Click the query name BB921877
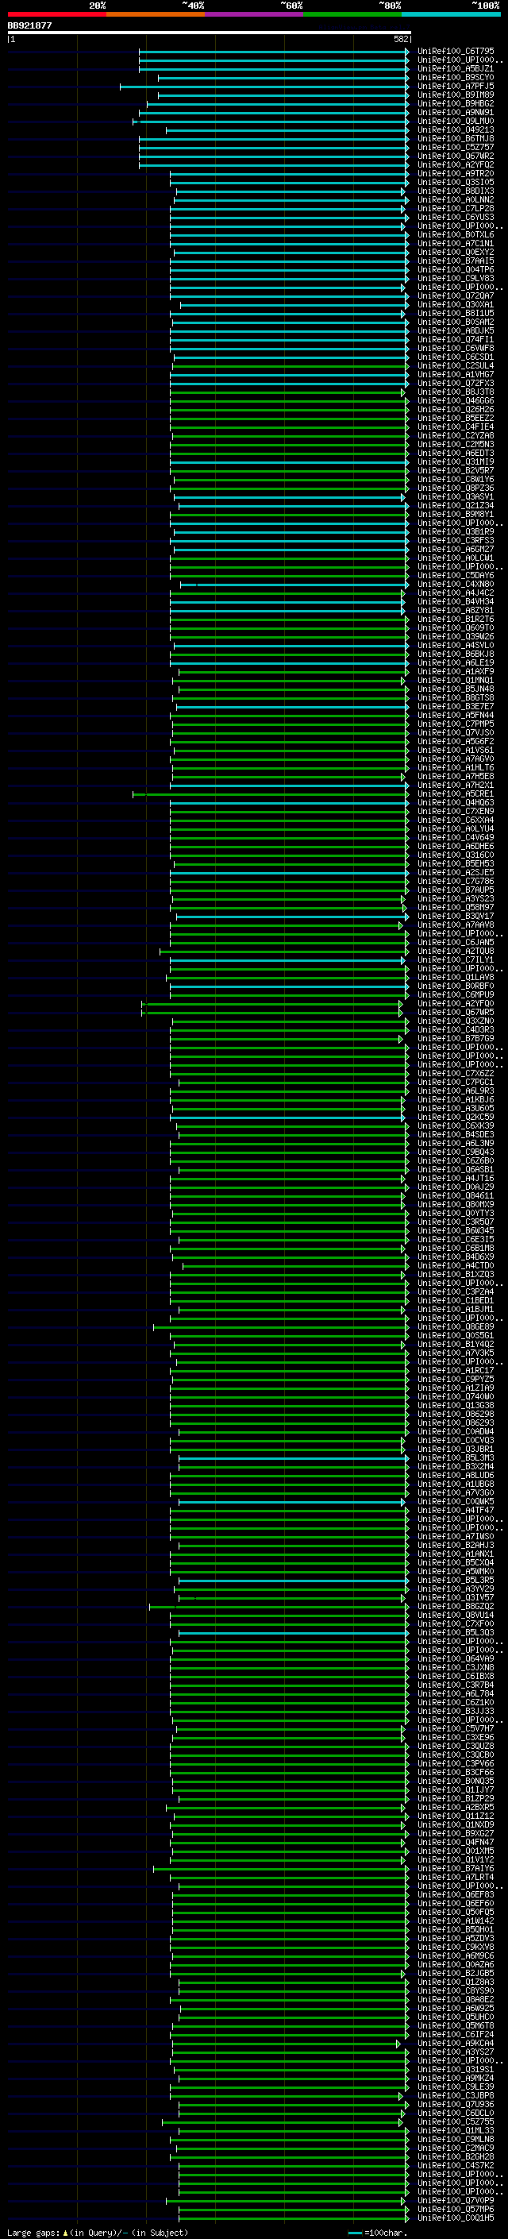 (29, 26)
